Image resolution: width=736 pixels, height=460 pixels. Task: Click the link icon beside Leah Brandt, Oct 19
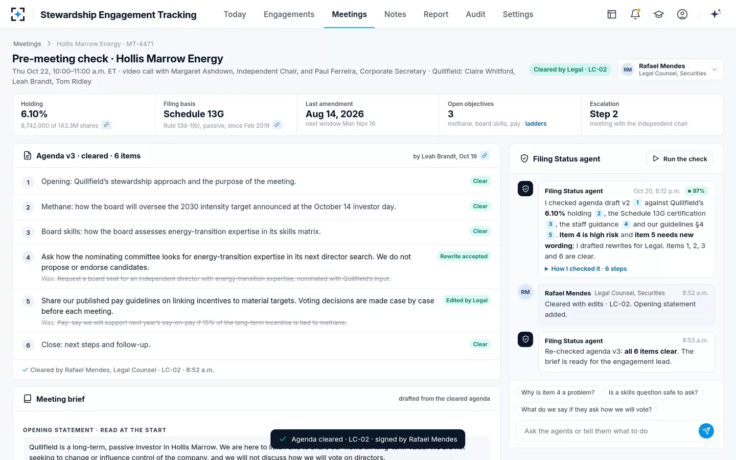485,155
